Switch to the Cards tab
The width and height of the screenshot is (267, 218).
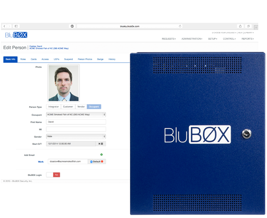tap(33, 59)
